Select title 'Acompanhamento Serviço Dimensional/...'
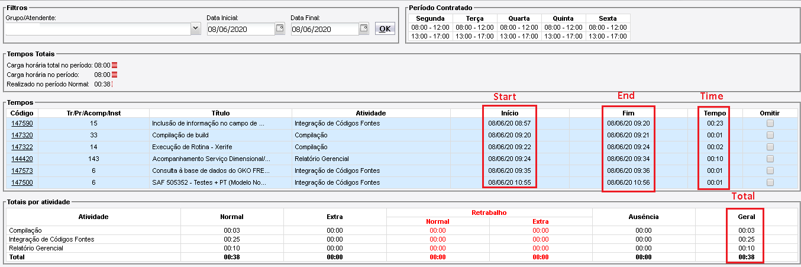Screen dimensions: 801x267 [x=211, y=159]
